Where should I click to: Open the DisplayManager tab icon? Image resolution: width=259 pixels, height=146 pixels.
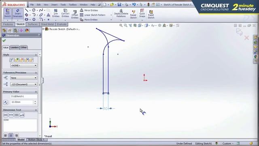point(27,30)
